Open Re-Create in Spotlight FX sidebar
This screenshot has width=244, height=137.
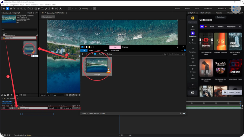(x=193, y=41)
